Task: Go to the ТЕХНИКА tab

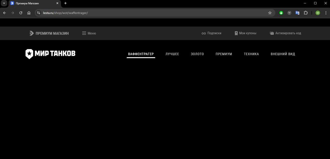Action: click(251, 54)
